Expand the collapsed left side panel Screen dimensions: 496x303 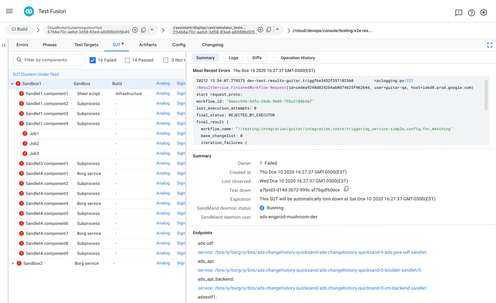4,45
